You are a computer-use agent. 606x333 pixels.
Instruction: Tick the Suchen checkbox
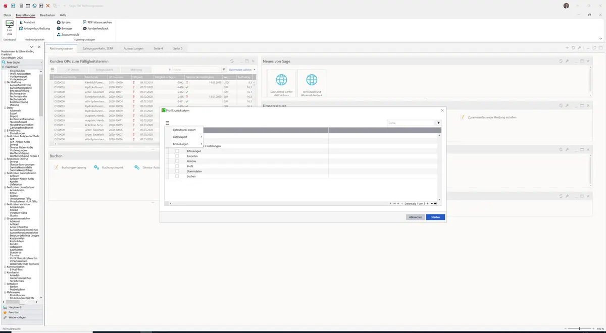(177, 177)
